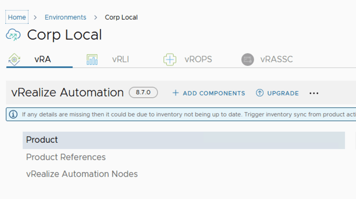Switch to the vROPS tab
Viewport: 356px width, 199px height.
(198, 59)
